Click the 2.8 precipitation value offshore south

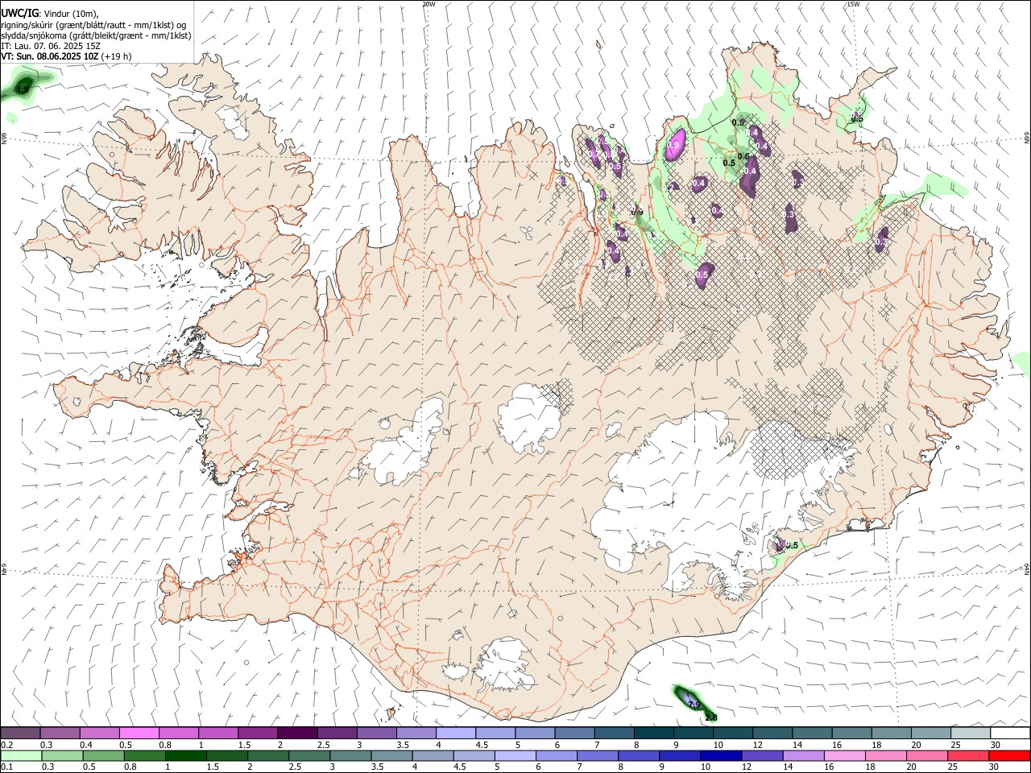click(710, 717)
